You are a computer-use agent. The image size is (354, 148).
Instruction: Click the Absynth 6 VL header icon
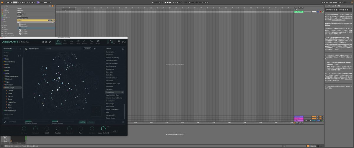[x=119, y=42]
